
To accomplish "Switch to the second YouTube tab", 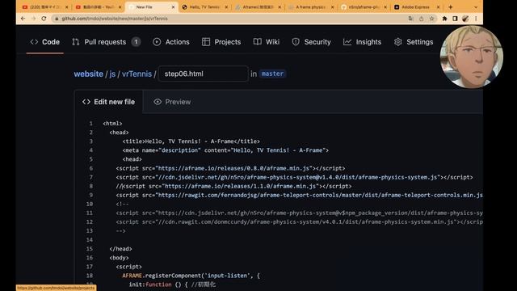I will [x=98, y=7].
